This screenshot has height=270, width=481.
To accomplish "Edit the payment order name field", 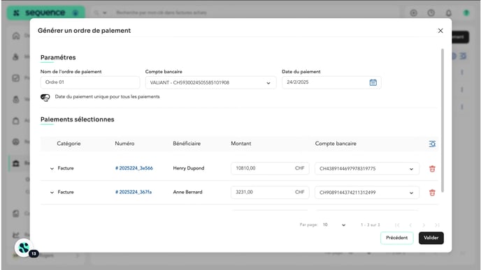I will (x=90, y=82).
